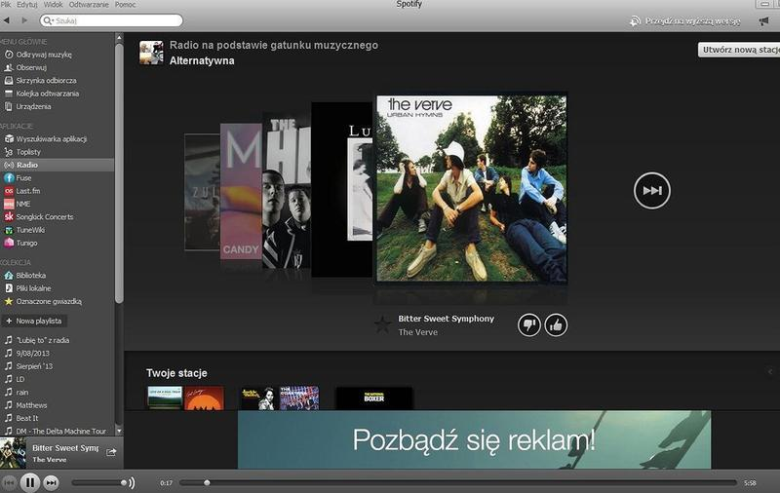
Task: Pause playback in the bottom player bar
Action: pyautogui.click(x=30, y=482)
